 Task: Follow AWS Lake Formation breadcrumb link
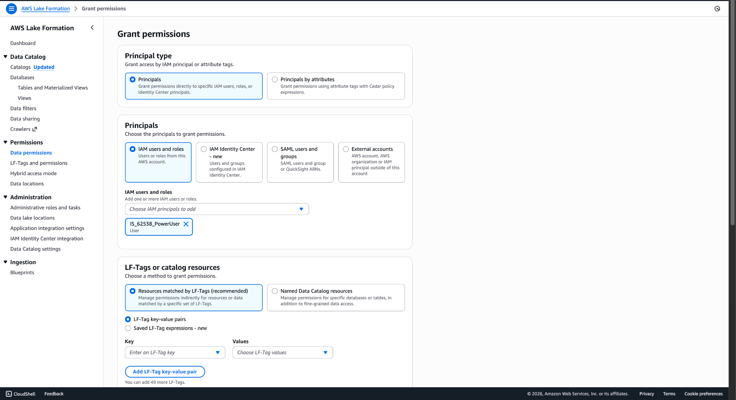pos(46,9)
